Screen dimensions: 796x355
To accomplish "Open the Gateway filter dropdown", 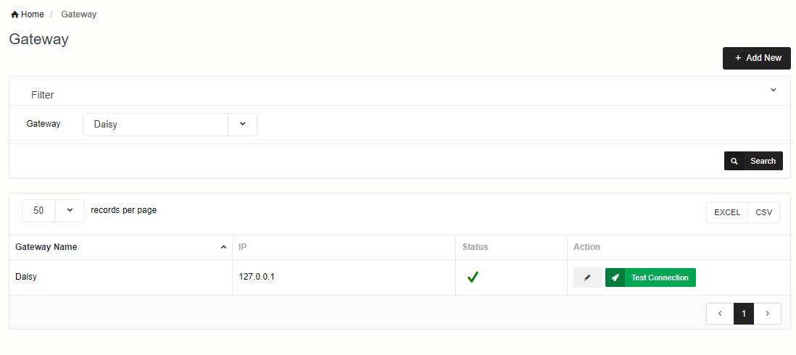I will [242, 124].
